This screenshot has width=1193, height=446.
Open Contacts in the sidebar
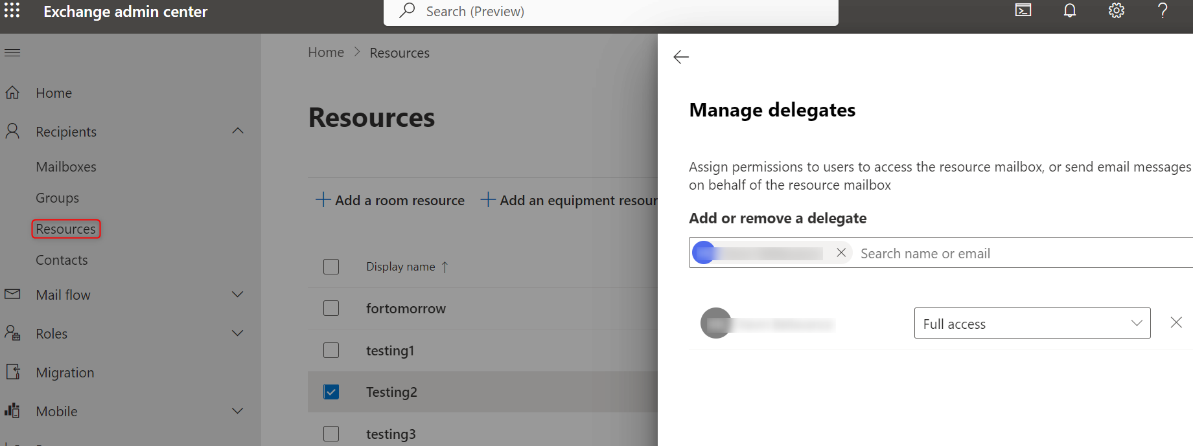tap(62, 260)
